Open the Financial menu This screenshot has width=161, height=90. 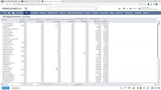62,13
